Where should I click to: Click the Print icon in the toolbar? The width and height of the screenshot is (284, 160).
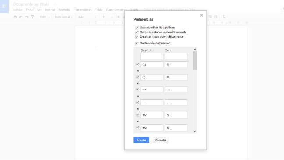(15, 17)
